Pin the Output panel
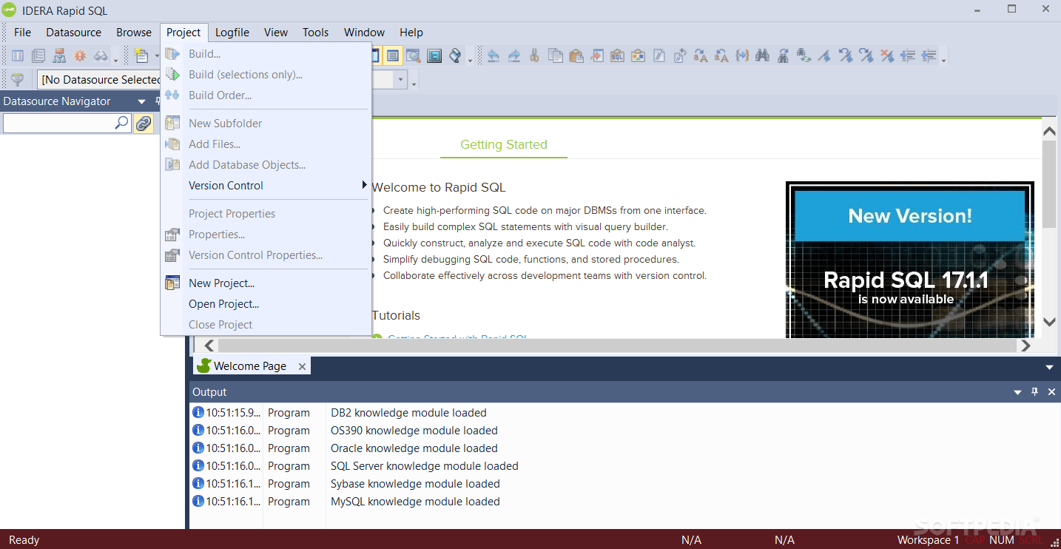Screen dimensions: 1061x549 coord(1034,392)
